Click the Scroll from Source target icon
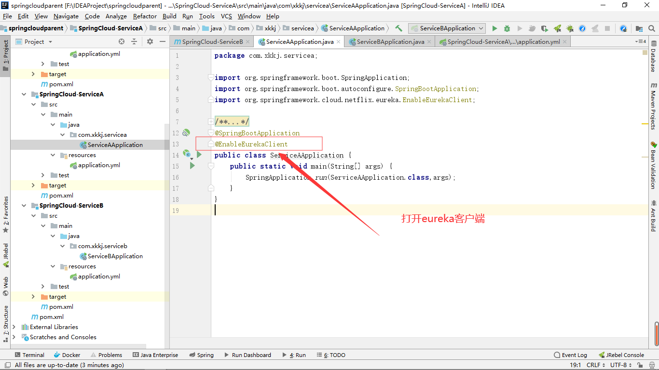Image resolution: width=659 pixels, height=370 pixels. [122, 42]
